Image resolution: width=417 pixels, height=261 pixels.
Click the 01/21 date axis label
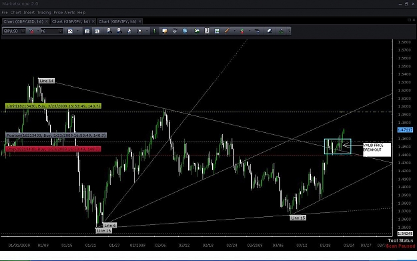pyautogui.click(x=91, y=245)
